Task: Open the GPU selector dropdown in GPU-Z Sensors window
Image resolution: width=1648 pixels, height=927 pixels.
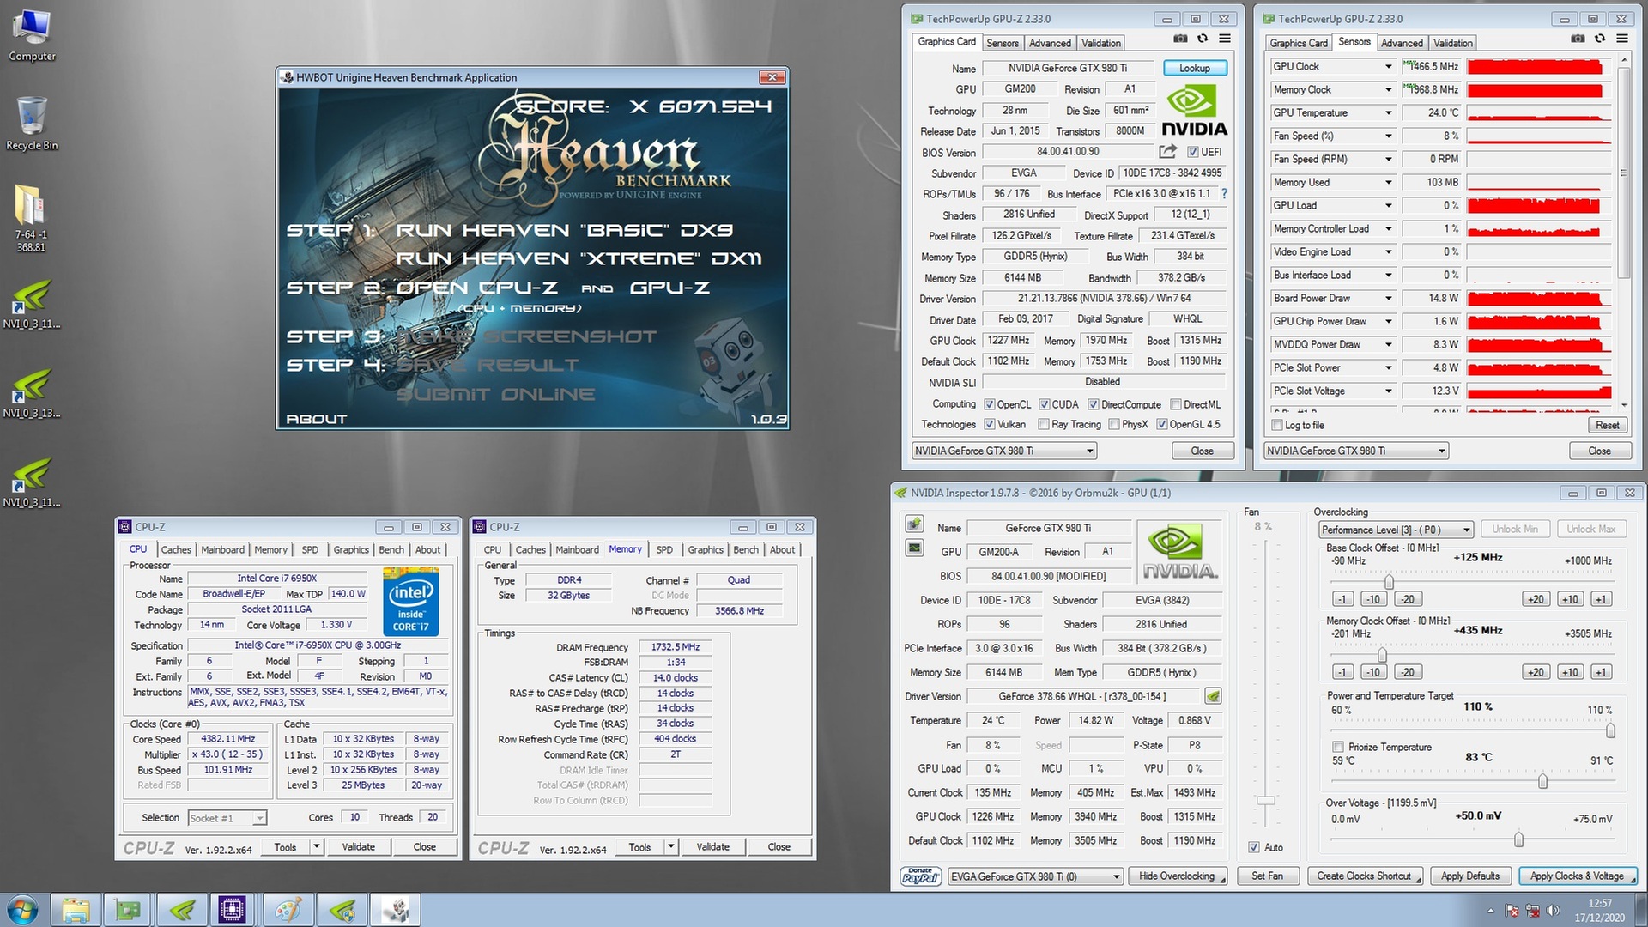Action: tap(1356, 451)
